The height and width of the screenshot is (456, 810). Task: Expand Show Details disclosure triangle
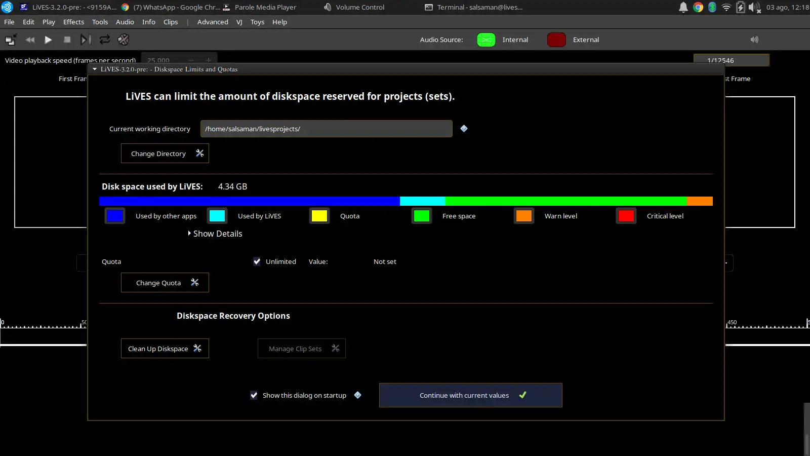click(x=189, y=234)
